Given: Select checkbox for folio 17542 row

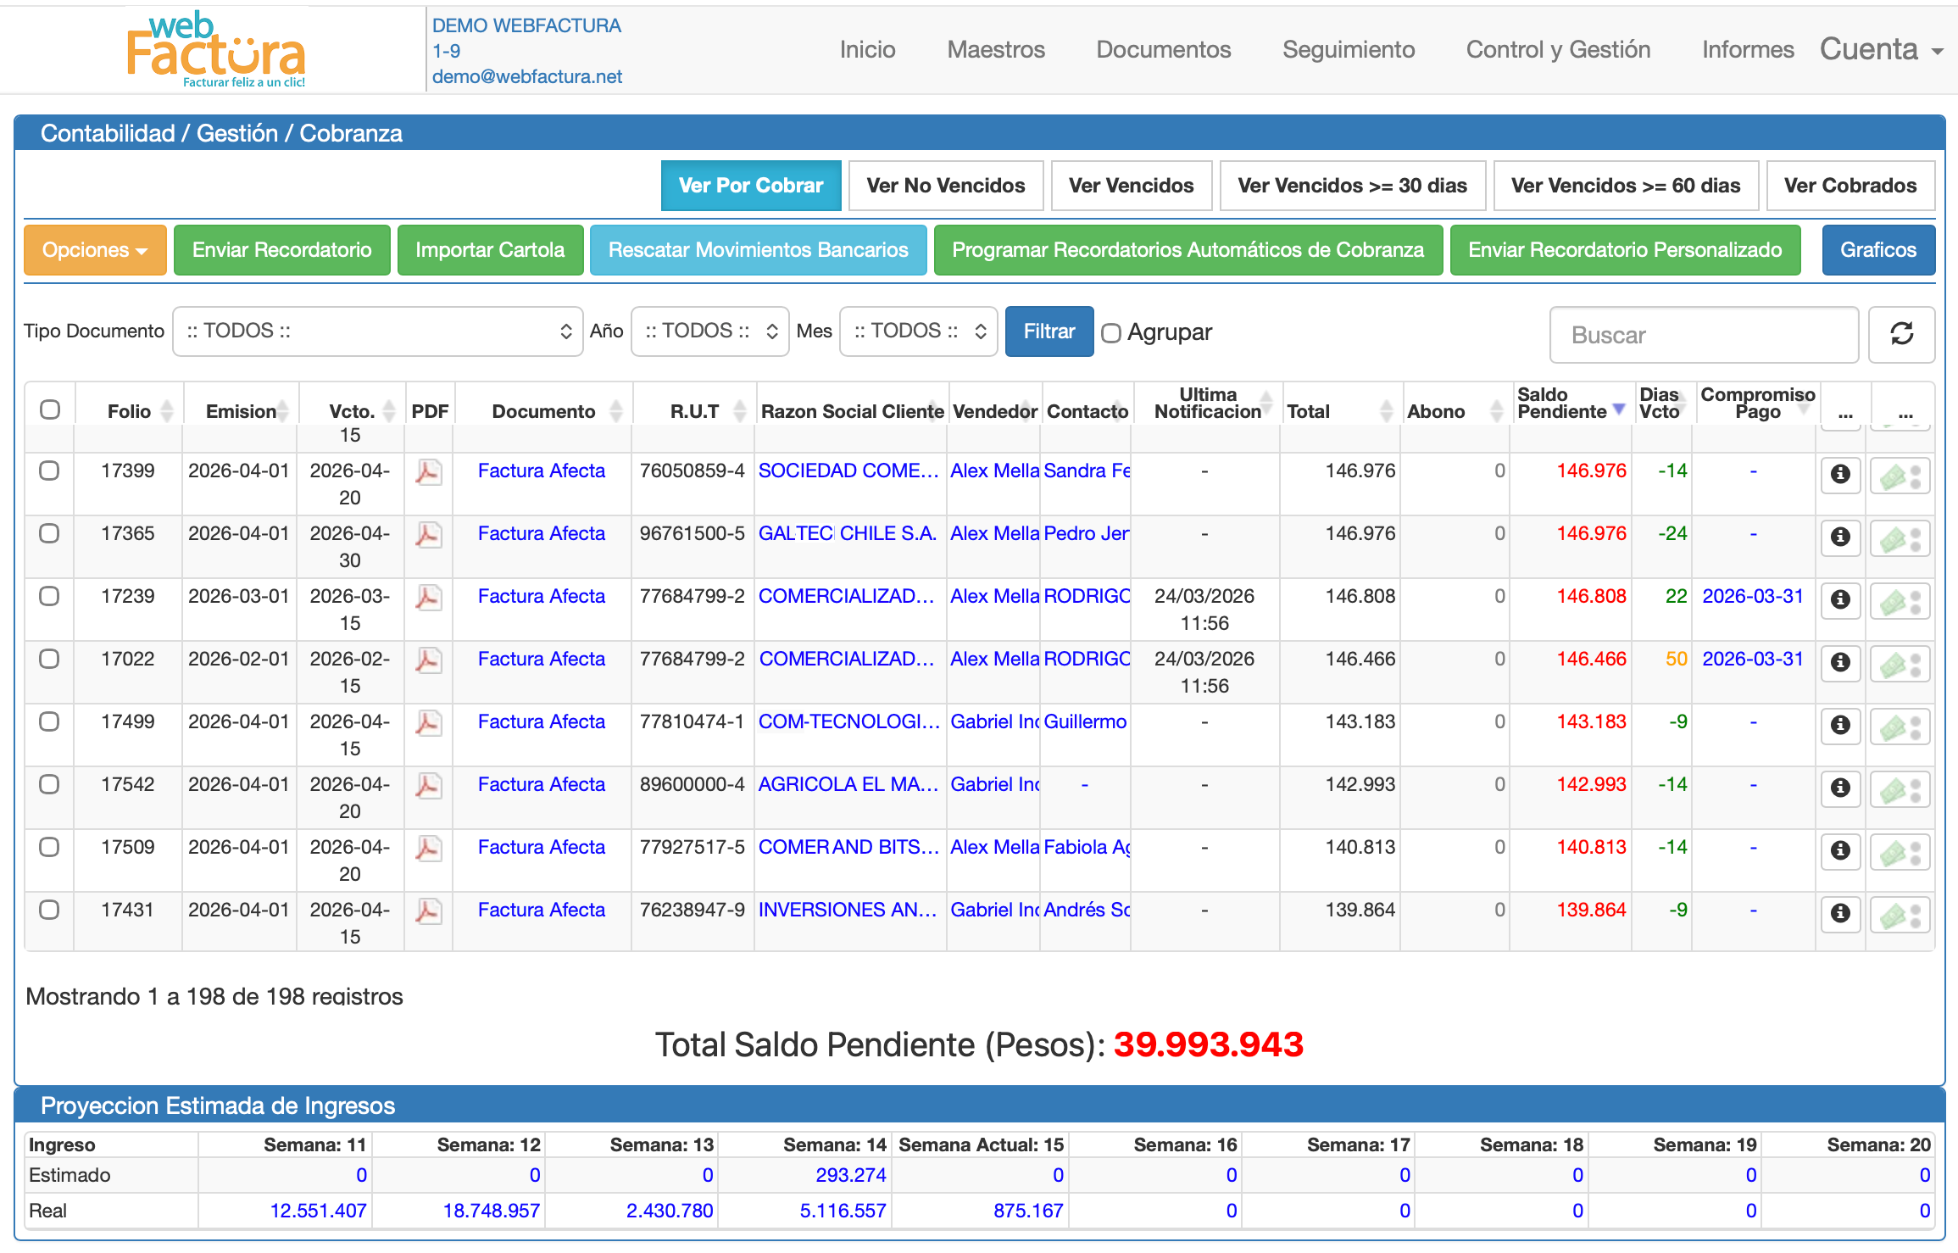Looking at the screenshot, I should click(x=49, y=784).
